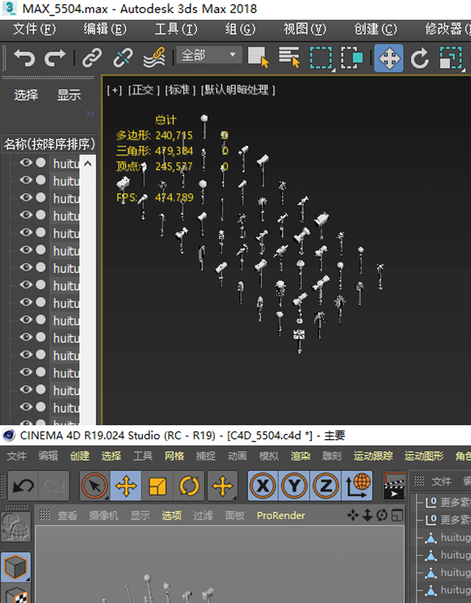
Task: Open the 工具(T) menu in 3ds Max
Action: (x=176, y=30)
